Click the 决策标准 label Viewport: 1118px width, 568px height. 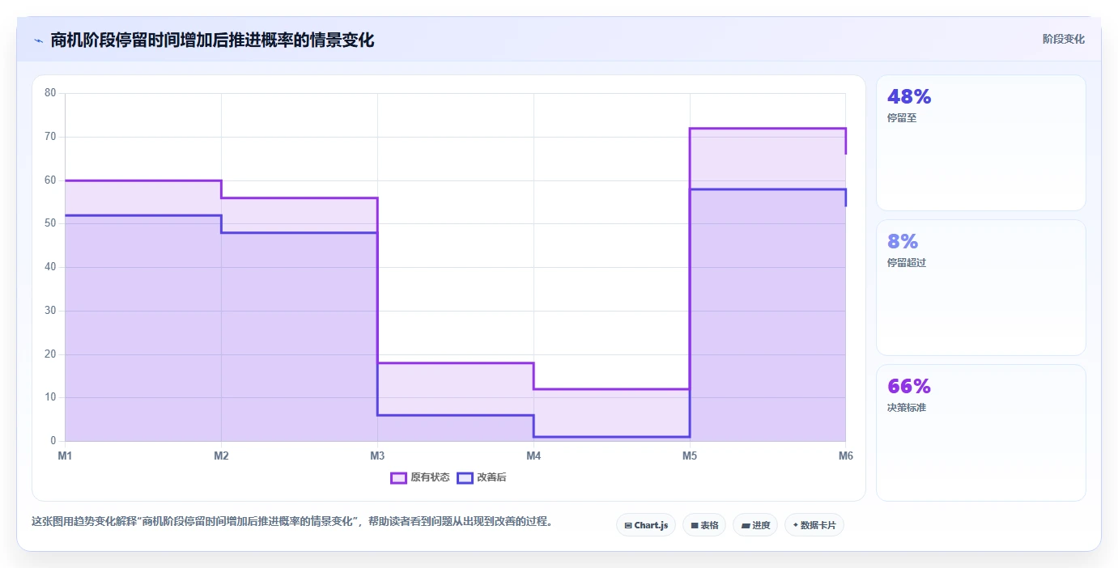[907, 408]
